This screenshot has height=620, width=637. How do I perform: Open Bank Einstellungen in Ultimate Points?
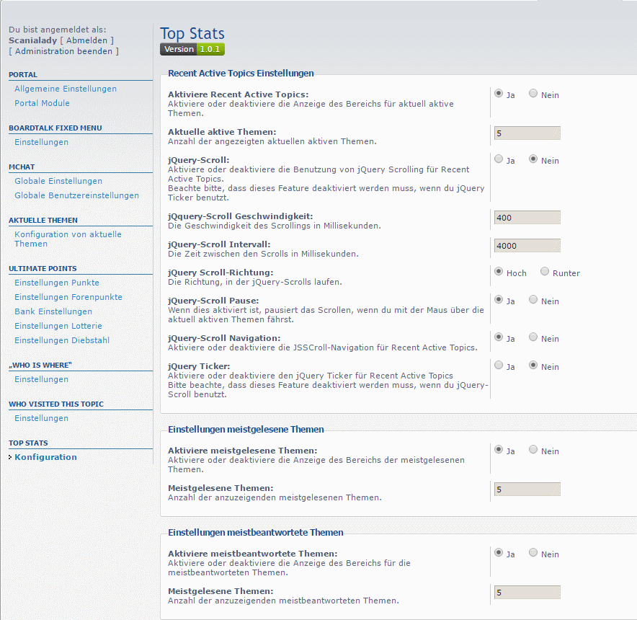tap(53, 311)
